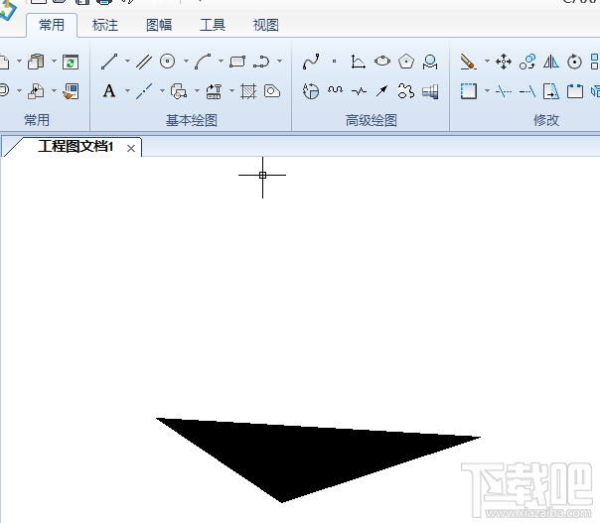Screen dimensions: 600x523
Task: Select the Centerline tool
Action: coord(144,91)
